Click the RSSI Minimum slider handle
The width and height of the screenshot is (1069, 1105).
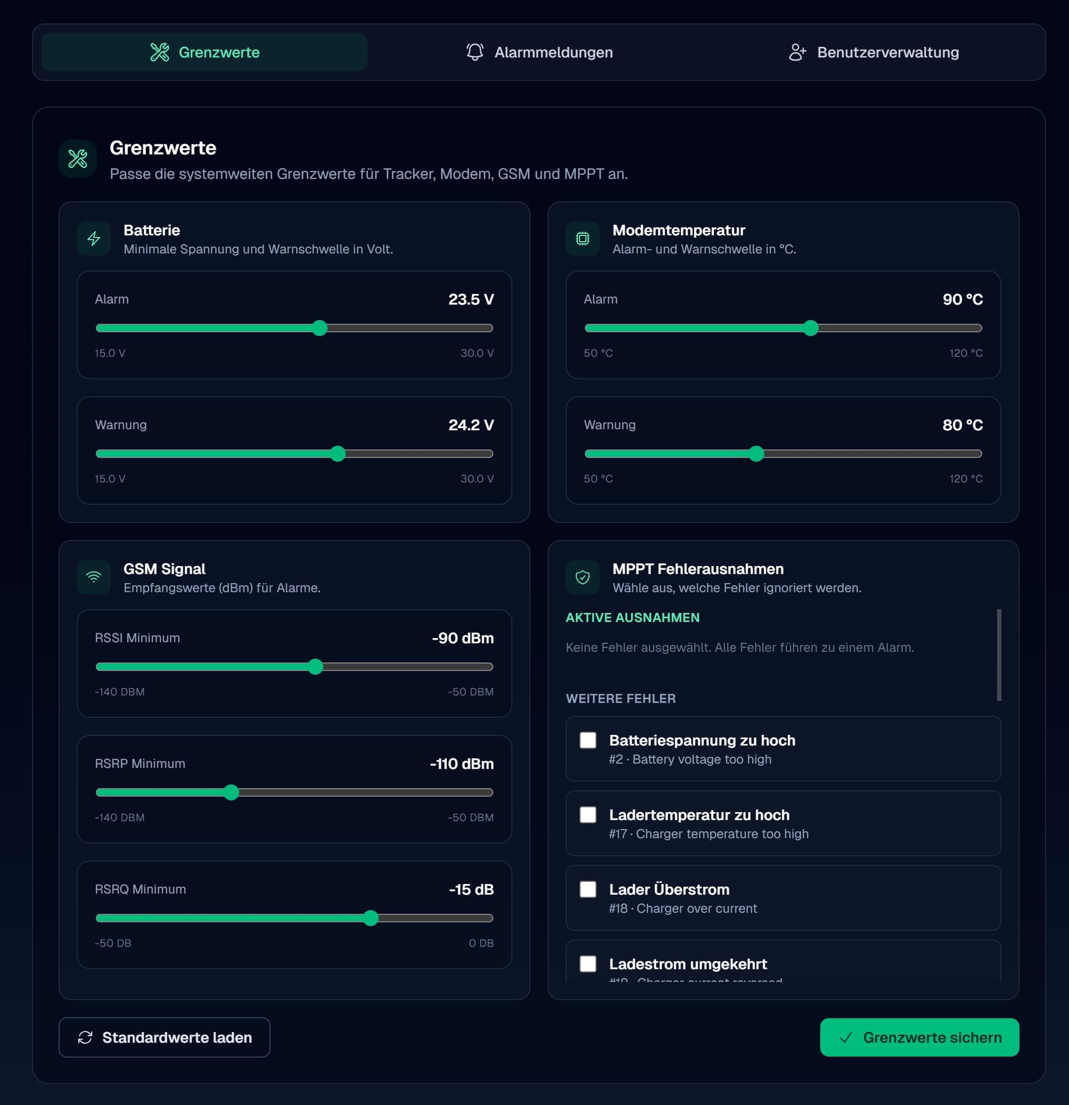click(317, 667)
